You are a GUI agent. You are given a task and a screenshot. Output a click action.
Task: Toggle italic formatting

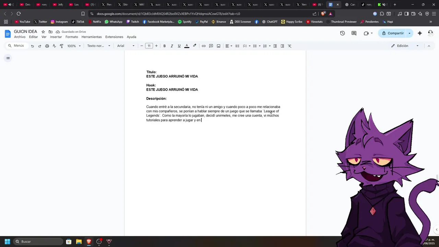172,46
